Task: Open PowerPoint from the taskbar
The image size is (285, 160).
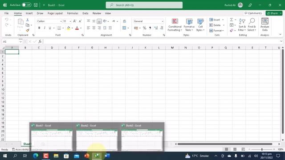Action: click(x=87, y=156)
